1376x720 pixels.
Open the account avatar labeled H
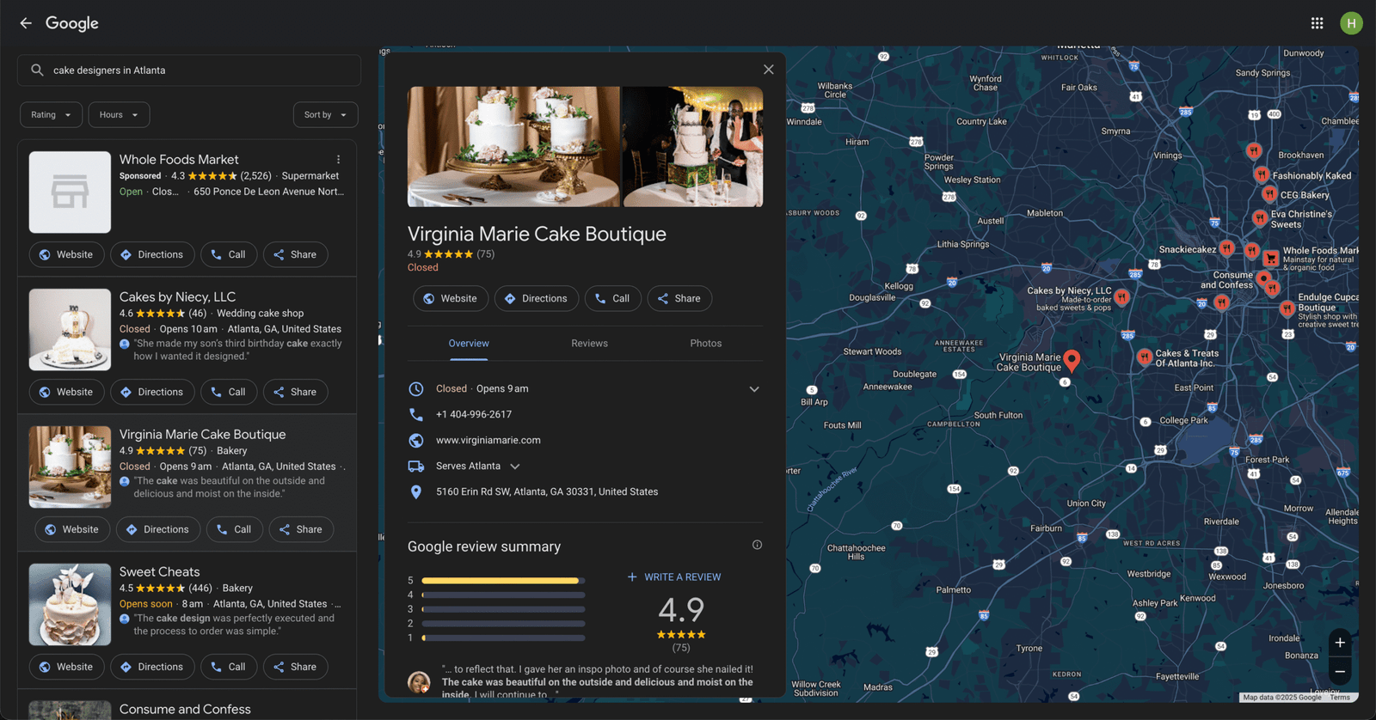click(x=1351, y=23)
